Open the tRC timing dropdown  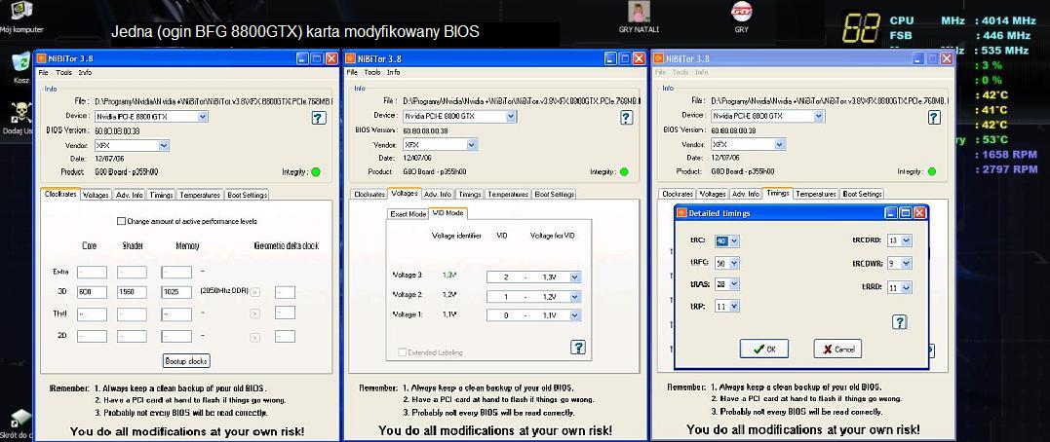click(x=734, y=240)
